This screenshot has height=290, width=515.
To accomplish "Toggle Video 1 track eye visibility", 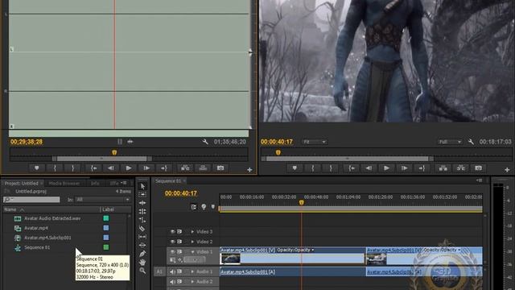I will (172, 251).
